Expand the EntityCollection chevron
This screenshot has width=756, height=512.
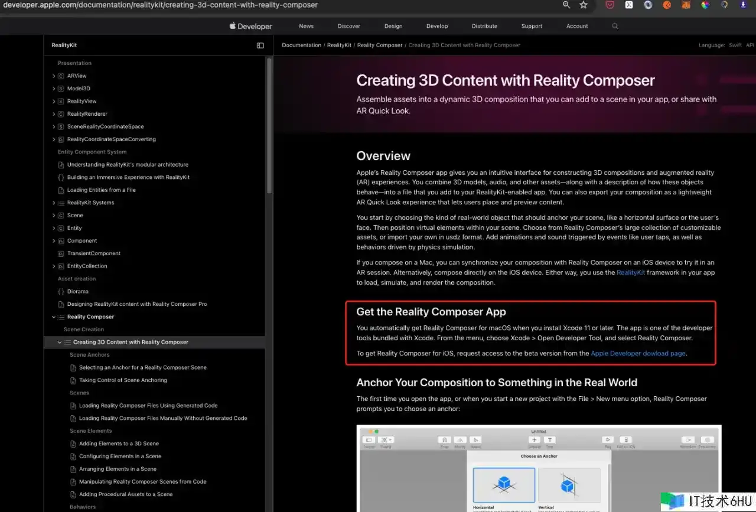(x=54, y=266)
